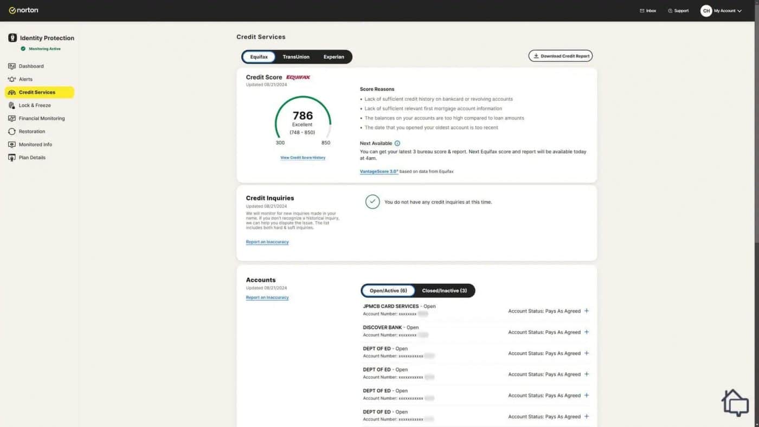Expand the DISCOVER BANK account entry
The width and height of the screenshot is (759, 427).
coord(587,332)
